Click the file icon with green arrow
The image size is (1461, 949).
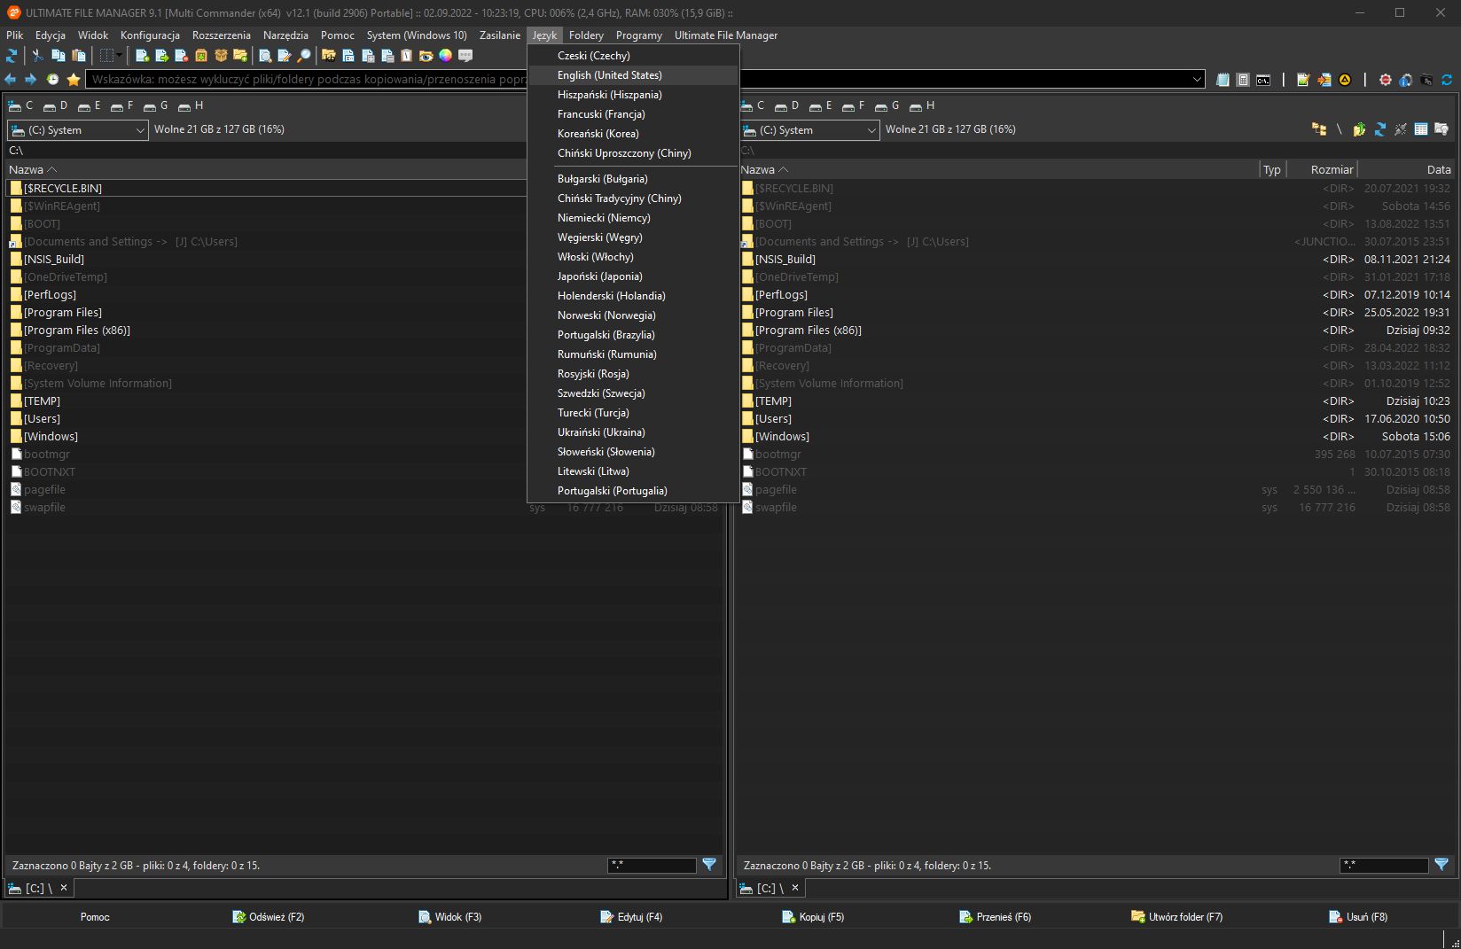point(161,55)
